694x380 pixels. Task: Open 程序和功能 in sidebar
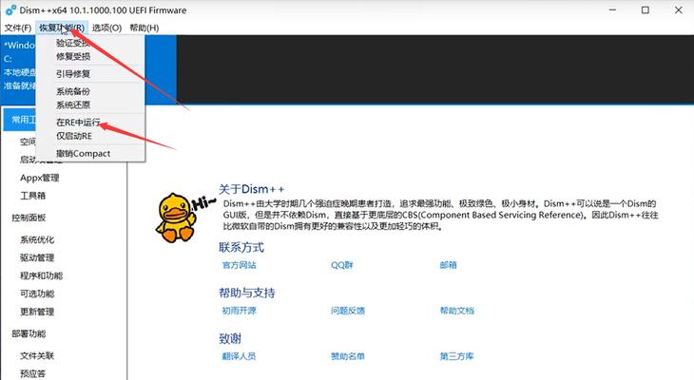[x=42, y=275]
